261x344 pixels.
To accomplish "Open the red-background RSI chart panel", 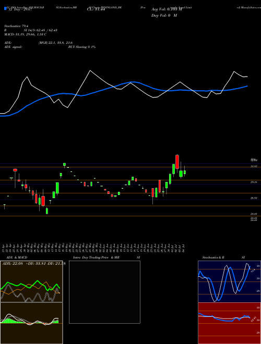I will point(229,323).
